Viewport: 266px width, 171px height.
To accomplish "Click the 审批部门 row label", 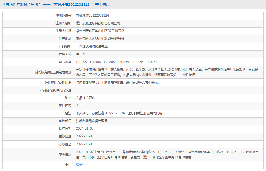I will [x=65, y=121].
